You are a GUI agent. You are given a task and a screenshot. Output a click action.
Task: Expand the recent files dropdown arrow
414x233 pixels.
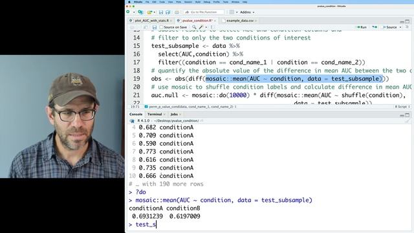pyautogui.click(x=154, y=12)
